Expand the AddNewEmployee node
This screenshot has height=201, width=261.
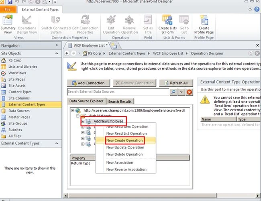83,122
